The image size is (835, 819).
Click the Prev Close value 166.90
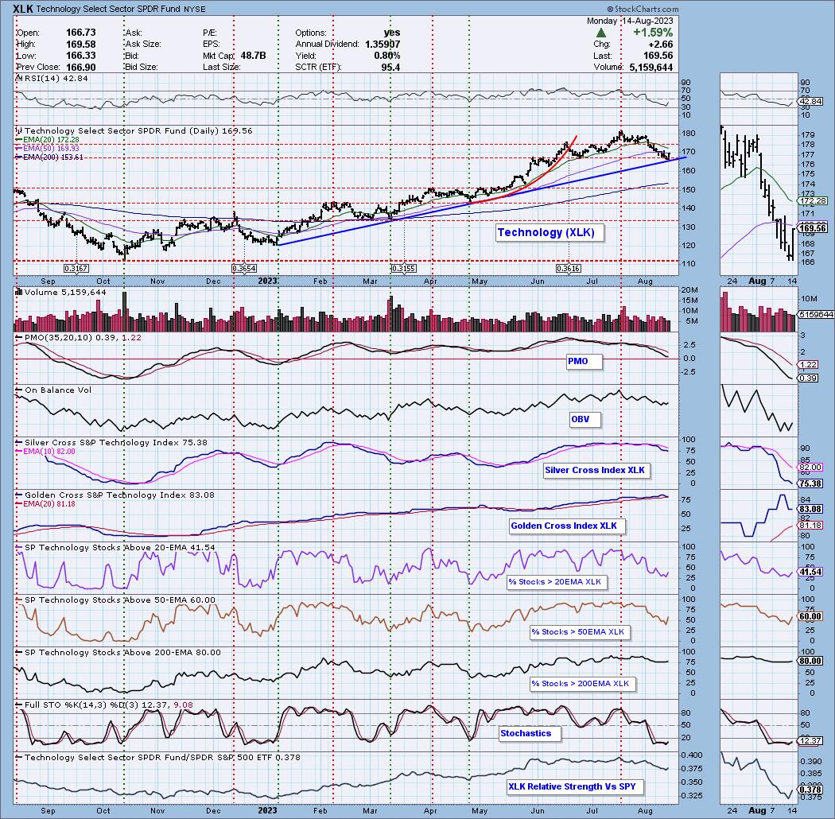point(80,68)
